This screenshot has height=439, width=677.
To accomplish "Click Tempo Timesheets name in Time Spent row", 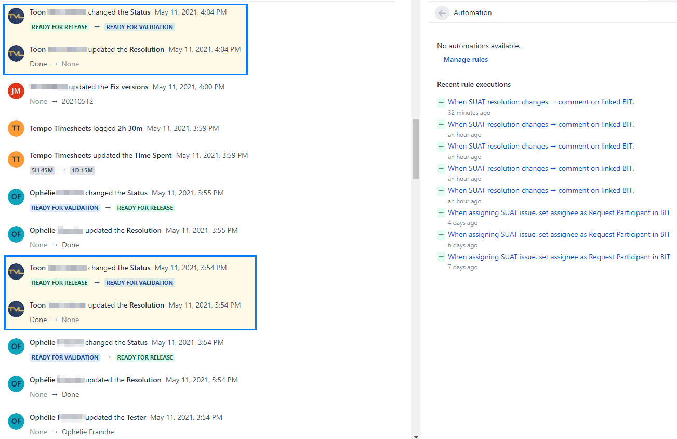I will [60, 155].
